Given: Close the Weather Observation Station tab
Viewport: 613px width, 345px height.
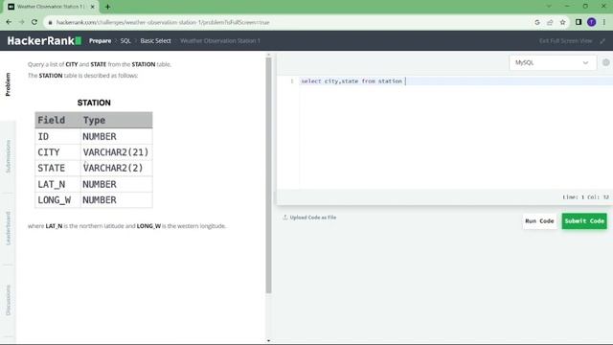Looking at the screenshot, I should [x=93, y=7].
